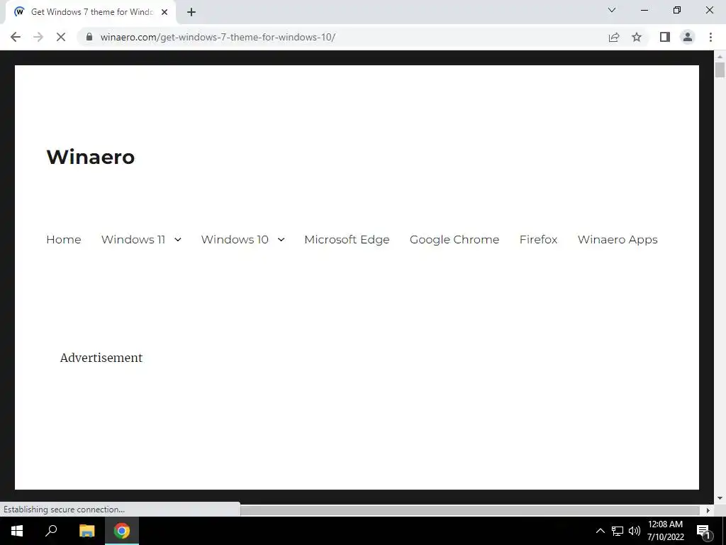This screenshot has width=726, height=545.
Task: Open the Microsoft Edge menu item
Action: click(347, 240)
